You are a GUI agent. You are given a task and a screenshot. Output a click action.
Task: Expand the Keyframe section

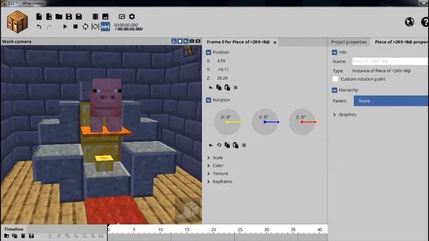tap(208, 181)
